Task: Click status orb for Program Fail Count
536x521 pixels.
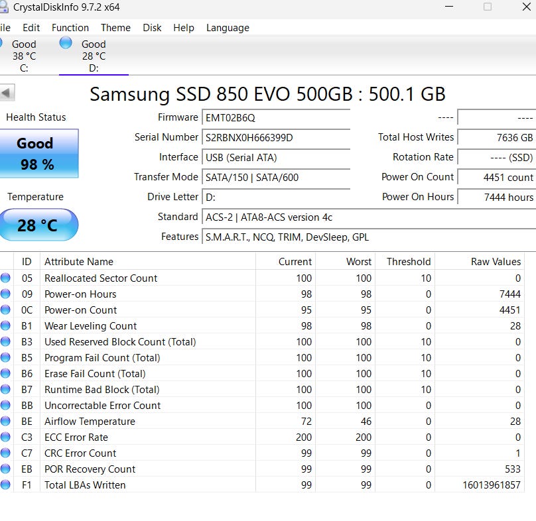Action: point(5,357)
